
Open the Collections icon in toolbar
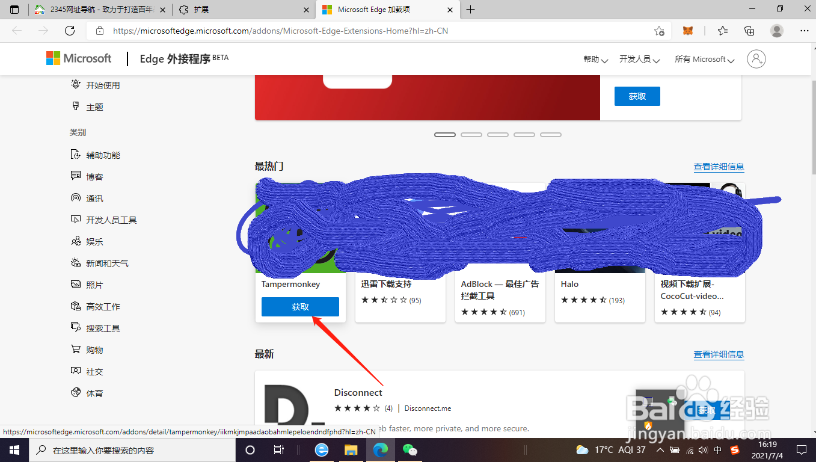pos(749,31)
